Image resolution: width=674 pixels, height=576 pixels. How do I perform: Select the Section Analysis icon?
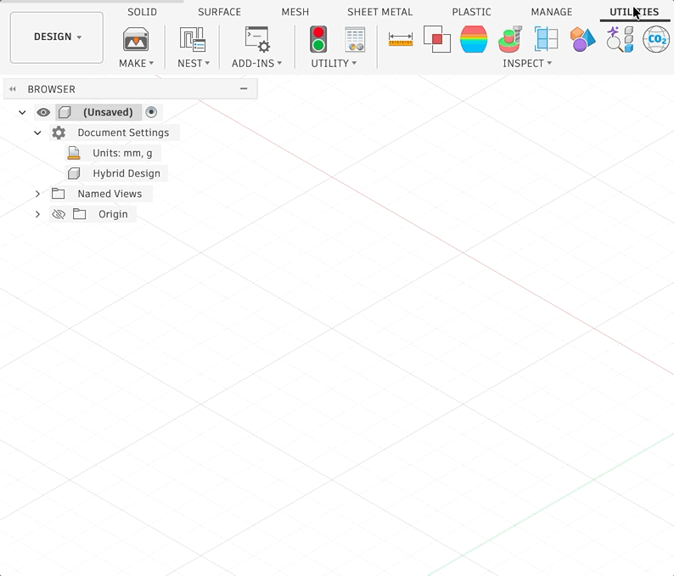click(547, 39)
